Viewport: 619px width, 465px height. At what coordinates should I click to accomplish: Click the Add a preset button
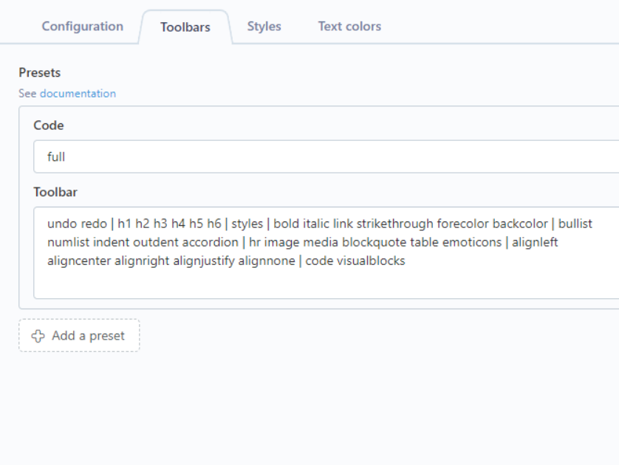[x=79, y=336]
